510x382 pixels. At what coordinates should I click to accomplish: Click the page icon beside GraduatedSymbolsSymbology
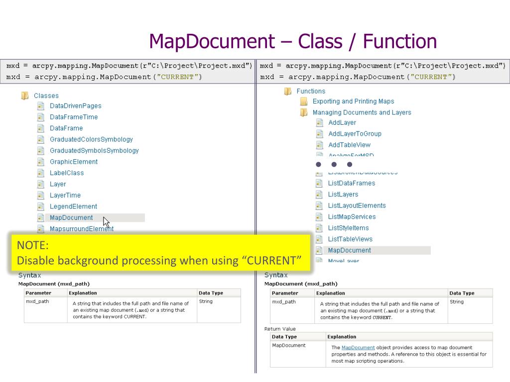tap(41, 151)
